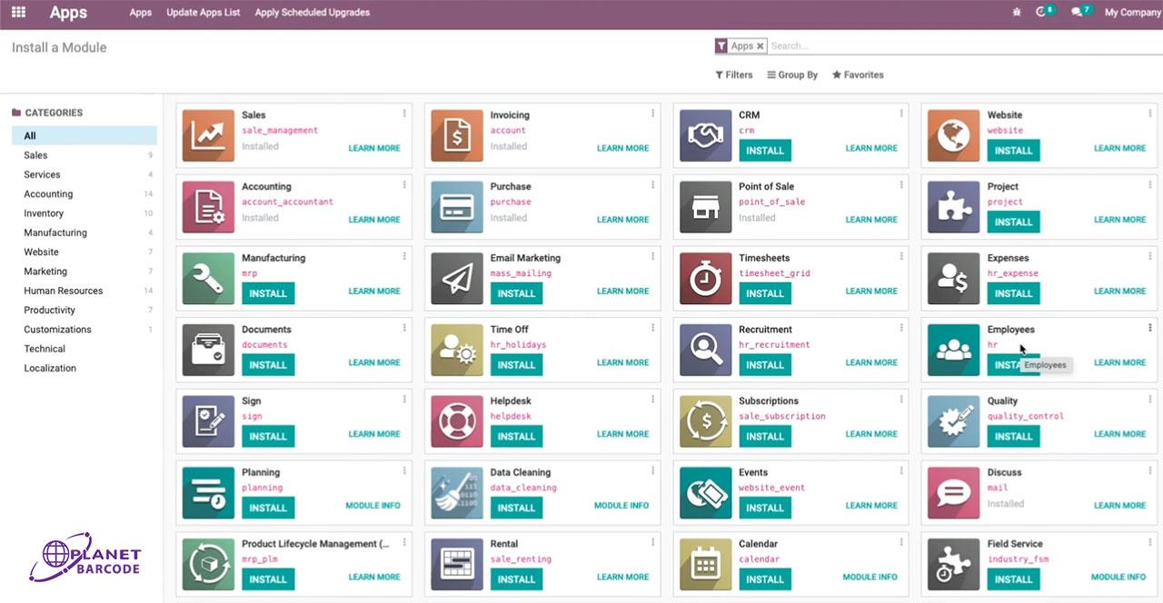Click the Product Lifecycle Management icon
The height and width of the screenshot is (603, 1163).
click(x=208, y=565)
